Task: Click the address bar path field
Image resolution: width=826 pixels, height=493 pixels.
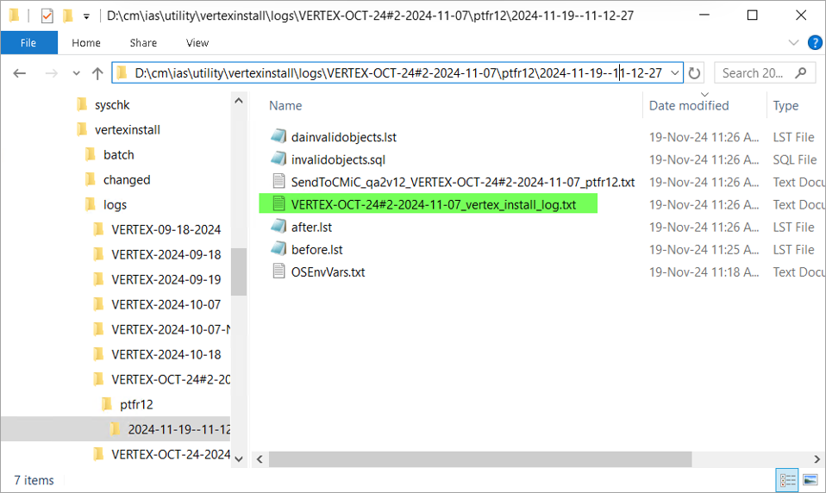Action: click(x=397, y=72)
